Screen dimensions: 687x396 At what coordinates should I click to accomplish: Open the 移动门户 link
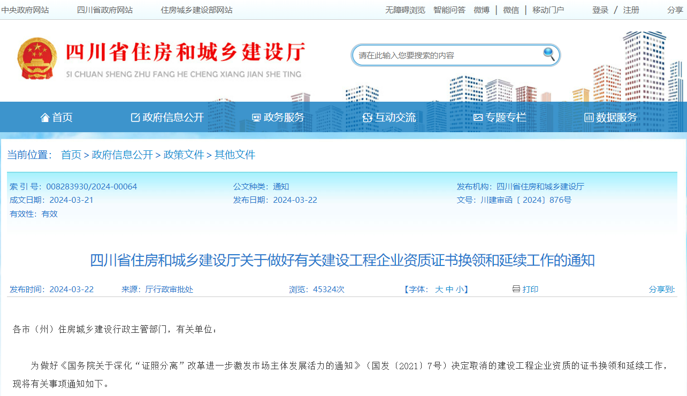548,10
